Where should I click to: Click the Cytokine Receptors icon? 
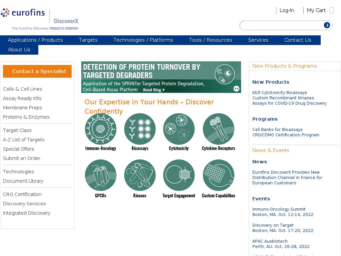[x=218, y=129]
